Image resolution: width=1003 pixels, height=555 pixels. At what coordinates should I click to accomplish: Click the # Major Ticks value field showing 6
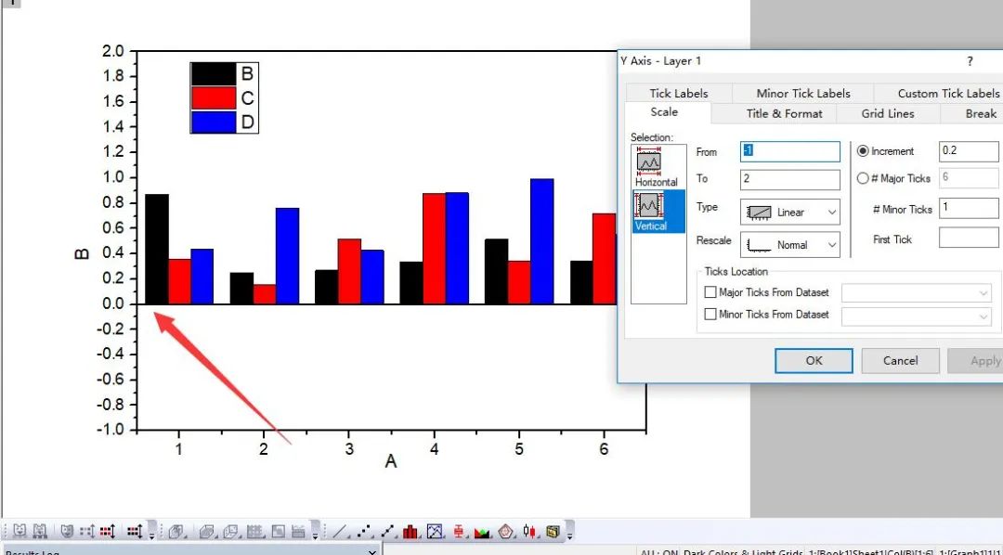[x=969, y=178]
